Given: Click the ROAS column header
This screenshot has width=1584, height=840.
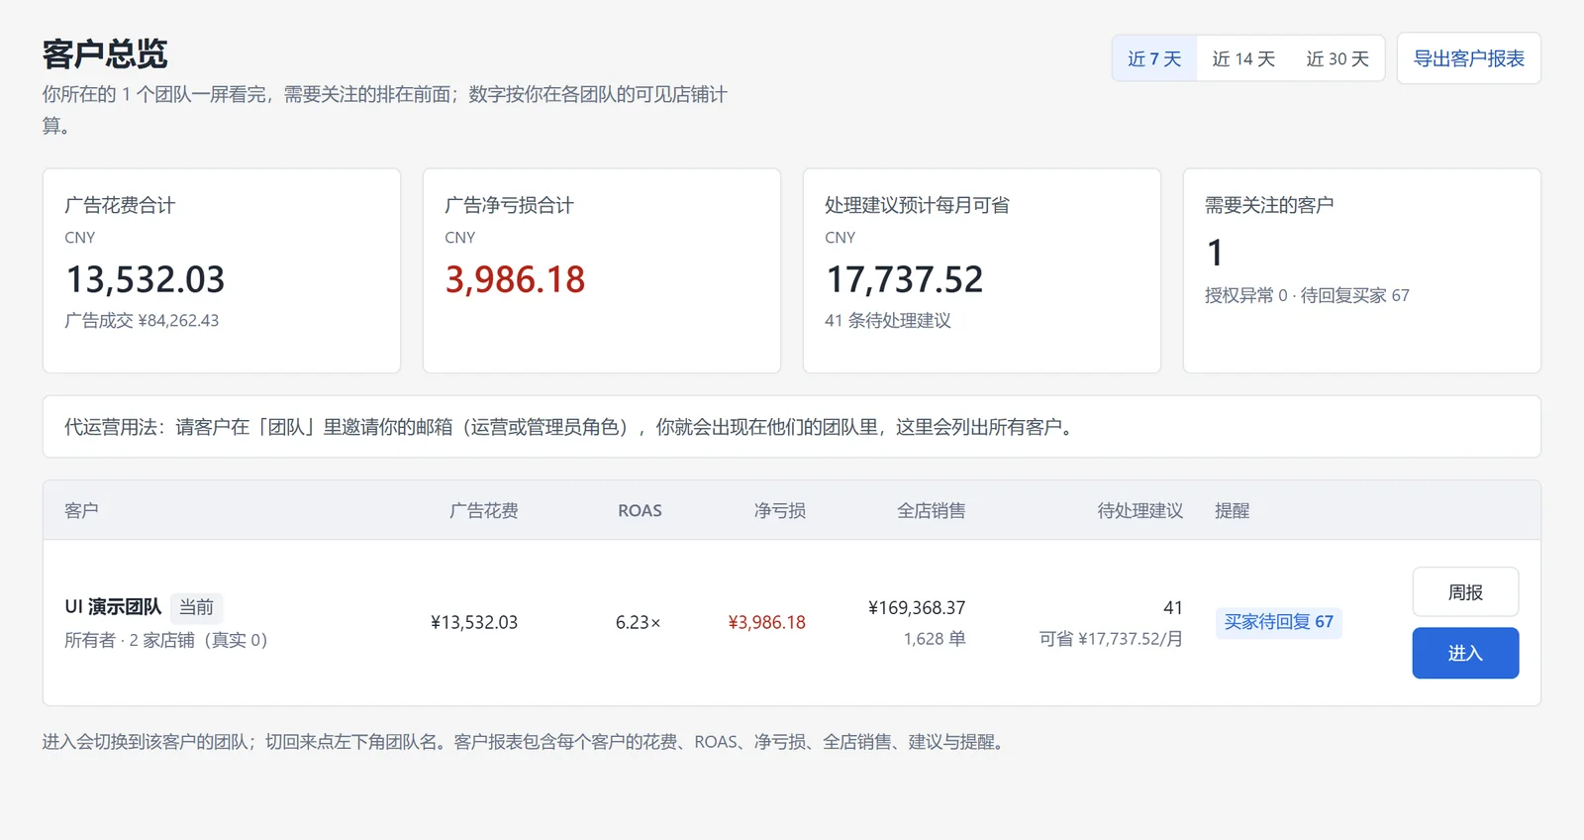Looking at the screenshot, I should (640, 510).
